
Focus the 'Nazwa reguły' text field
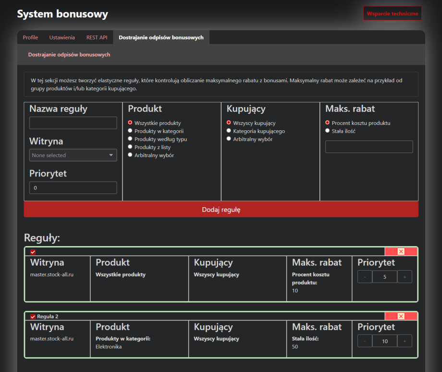73,123
